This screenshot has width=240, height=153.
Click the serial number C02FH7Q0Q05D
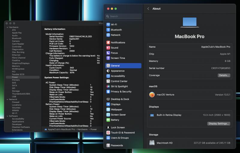tap(221, 68)
